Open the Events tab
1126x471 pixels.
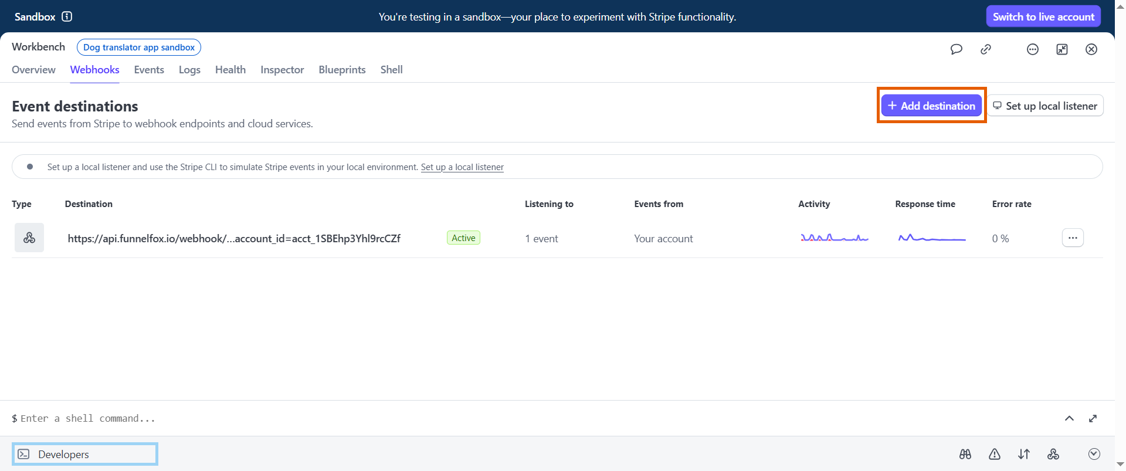pos(149,70)
